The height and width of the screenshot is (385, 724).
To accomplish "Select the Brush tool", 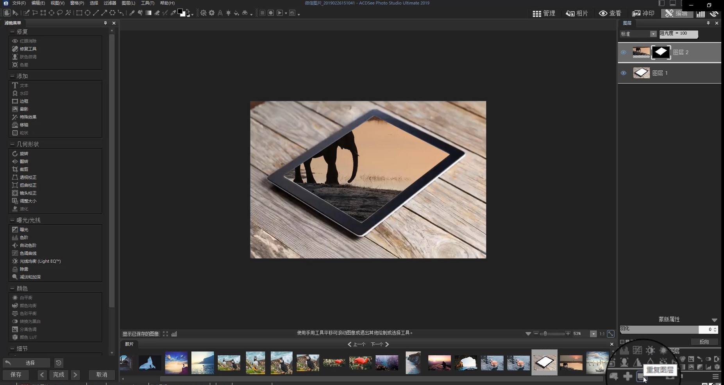I will coord(132,13).
